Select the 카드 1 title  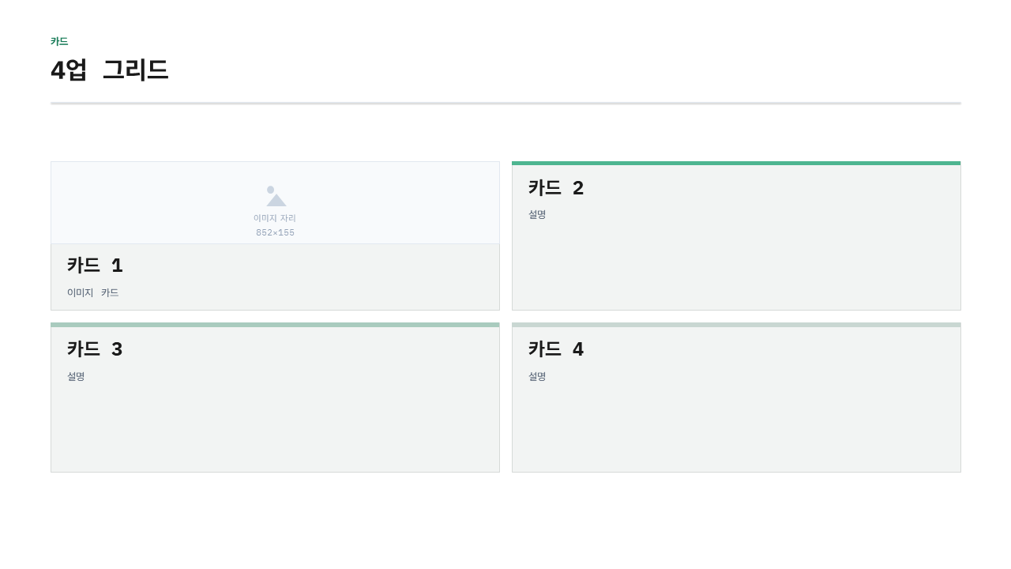[x=95, y=266]
